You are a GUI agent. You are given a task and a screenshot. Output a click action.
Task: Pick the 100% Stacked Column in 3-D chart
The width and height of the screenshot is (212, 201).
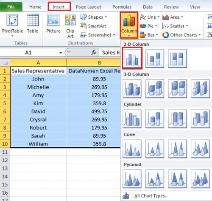click(177, 89)
